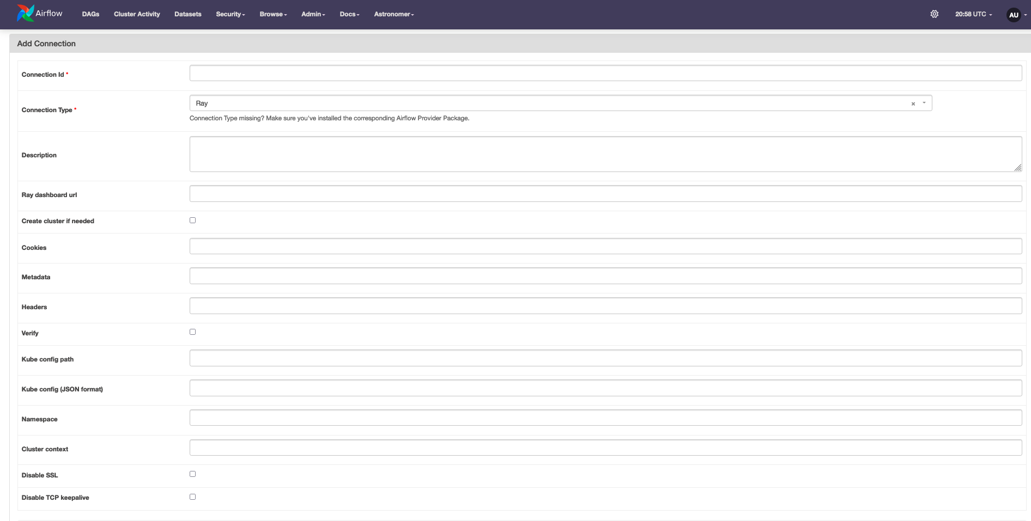The width and height of the screenshot is (1031, 521).
Task: Click the Add Connection heading
Action: coord(46,44)
